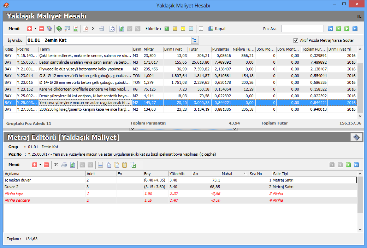Click the diamond icon in Metraj Editörü header
The height and width of the screenshot is (248, 367).
[356, 137]
